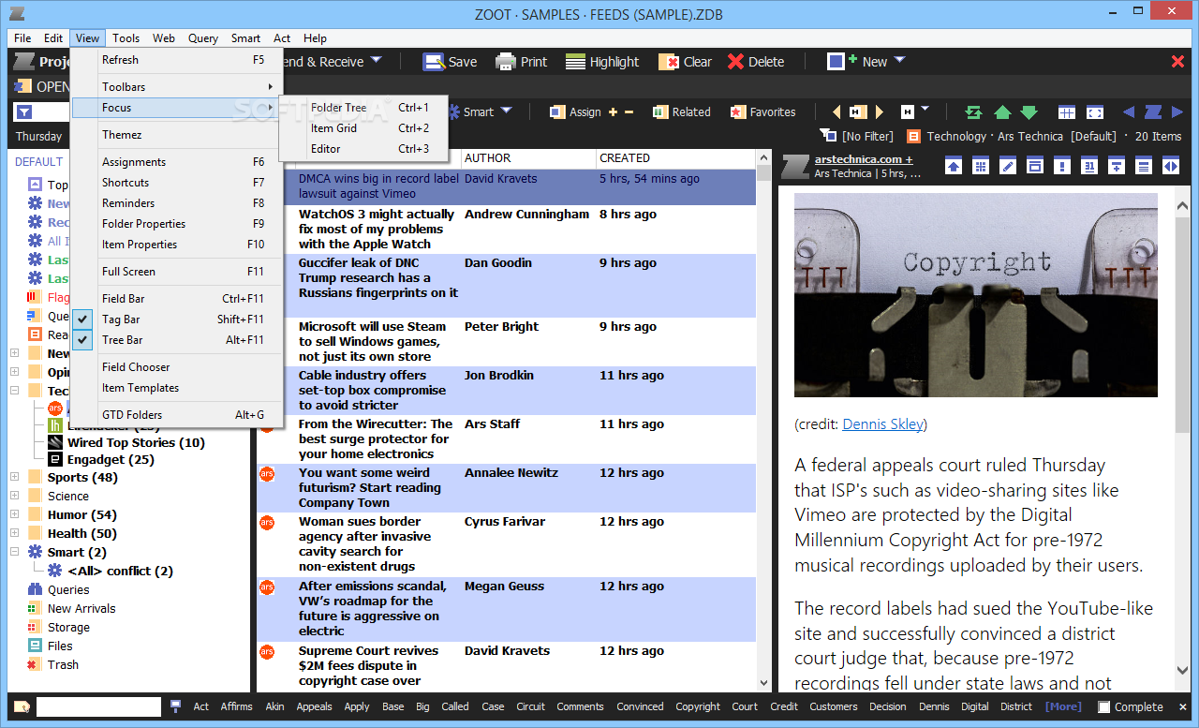Collapse the Smart folder

(14, 552)
